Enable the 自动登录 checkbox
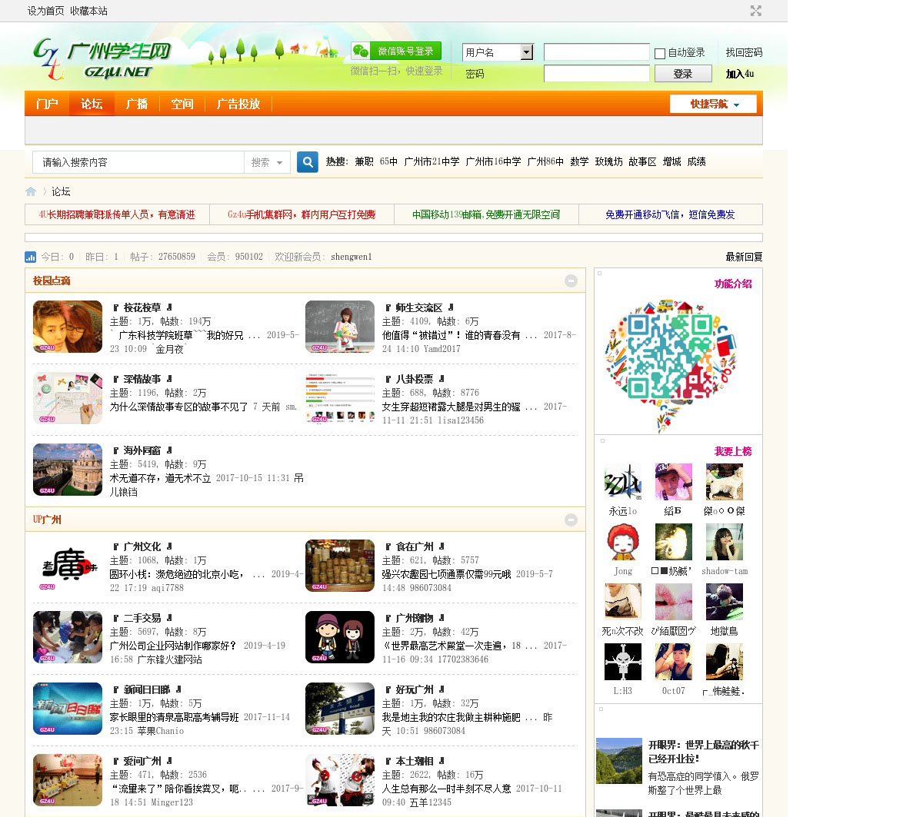Image resolution: width=923 pixels, height=817 pixels. (660, 53)
